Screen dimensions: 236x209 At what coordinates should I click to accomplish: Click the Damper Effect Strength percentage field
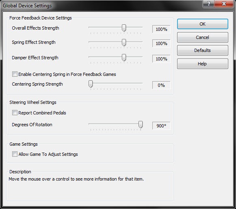point(161,59)
